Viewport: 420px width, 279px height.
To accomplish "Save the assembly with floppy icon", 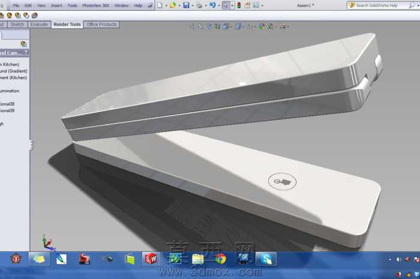I will (186, 5).
